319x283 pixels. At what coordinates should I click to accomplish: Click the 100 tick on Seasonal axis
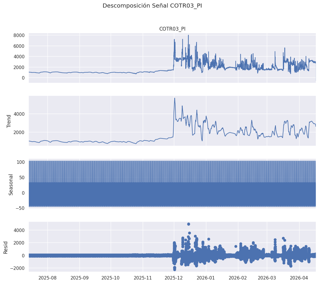(21, 162)
